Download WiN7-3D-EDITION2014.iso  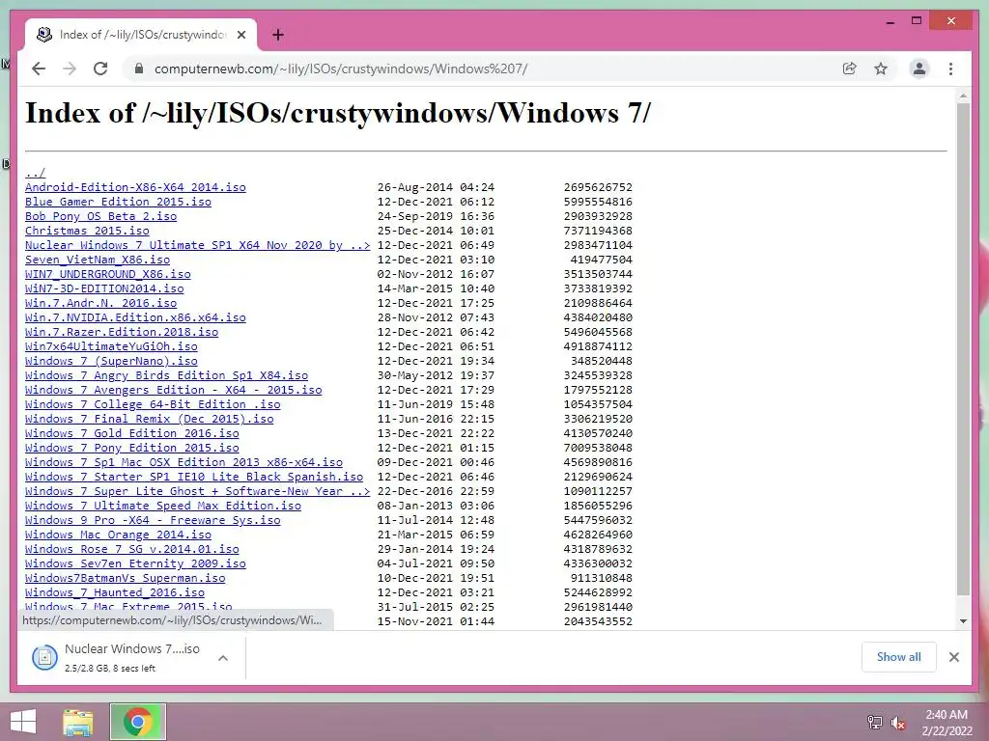pyautogui.click(x=104, y=288)
